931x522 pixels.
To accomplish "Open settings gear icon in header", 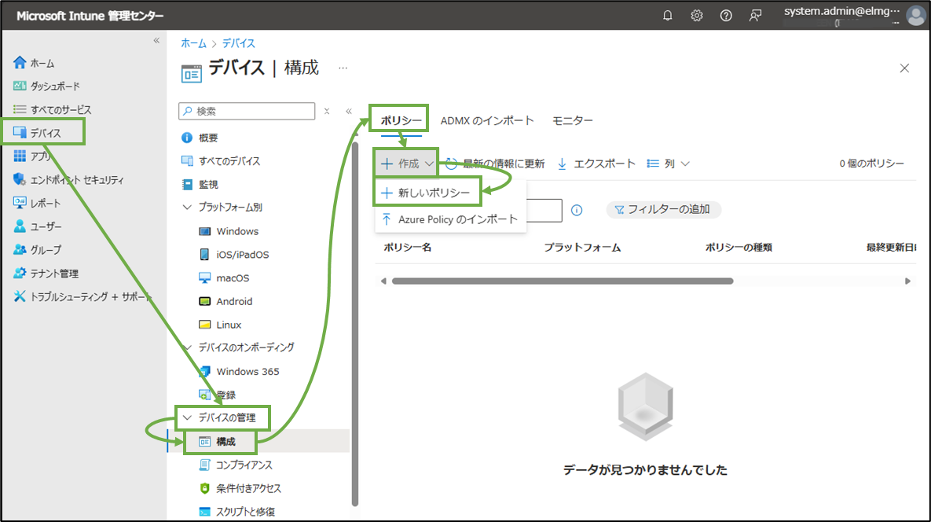I will coord(696,16).
